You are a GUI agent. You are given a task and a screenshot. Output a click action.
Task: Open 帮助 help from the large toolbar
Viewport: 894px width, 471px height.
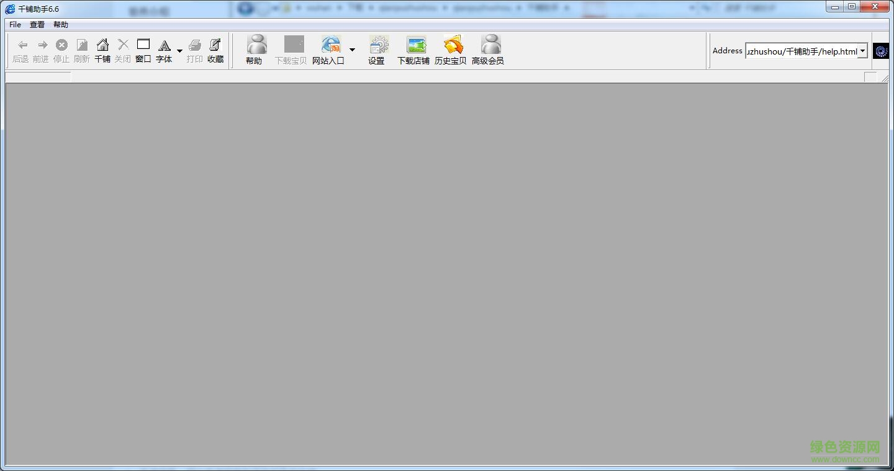click(254, 50)
